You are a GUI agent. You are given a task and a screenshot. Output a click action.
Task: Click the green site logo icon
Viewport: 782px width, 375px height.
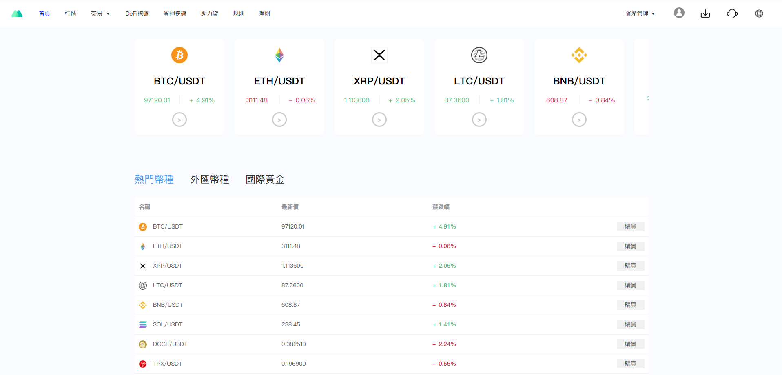[x=17, y=13]
